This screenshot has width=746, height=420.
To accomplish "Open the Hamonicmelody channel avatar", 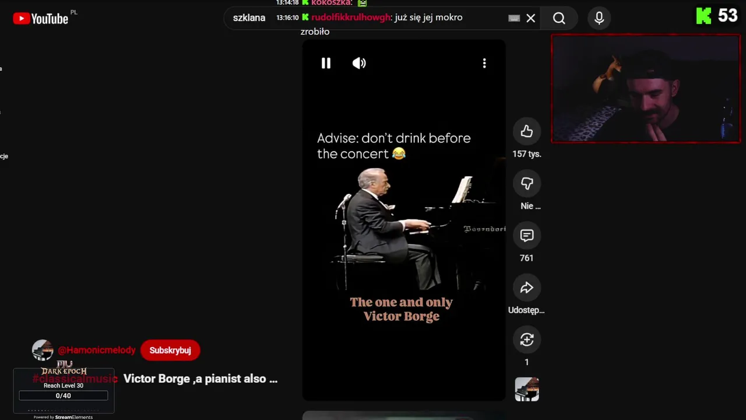I will pyautogui.click(x=43, y=350).
